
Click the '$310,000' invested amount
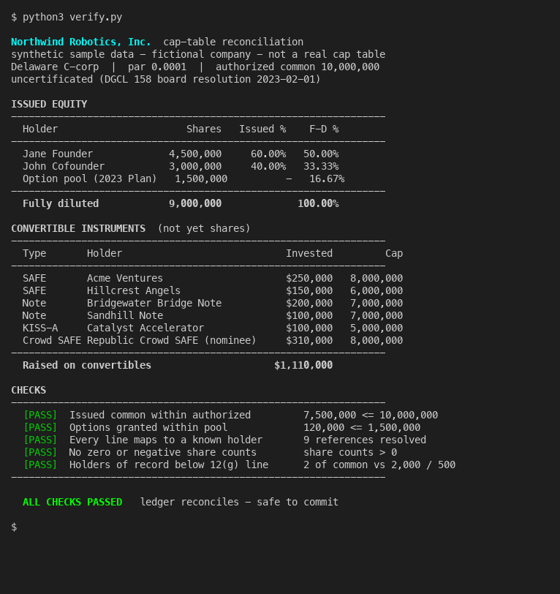coord(309,341)
